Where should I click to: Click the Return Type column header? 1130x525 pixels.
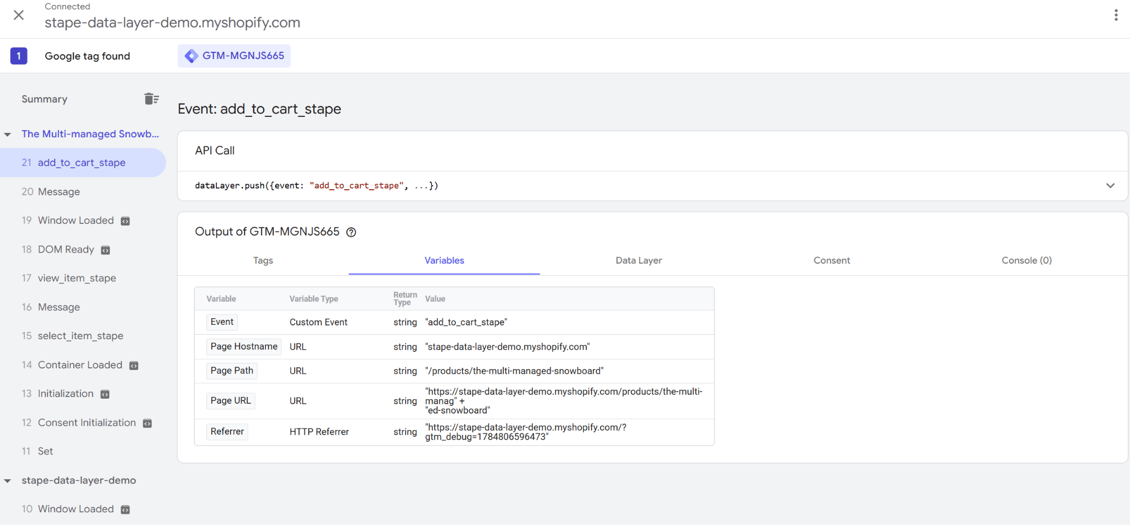(405, 298)
